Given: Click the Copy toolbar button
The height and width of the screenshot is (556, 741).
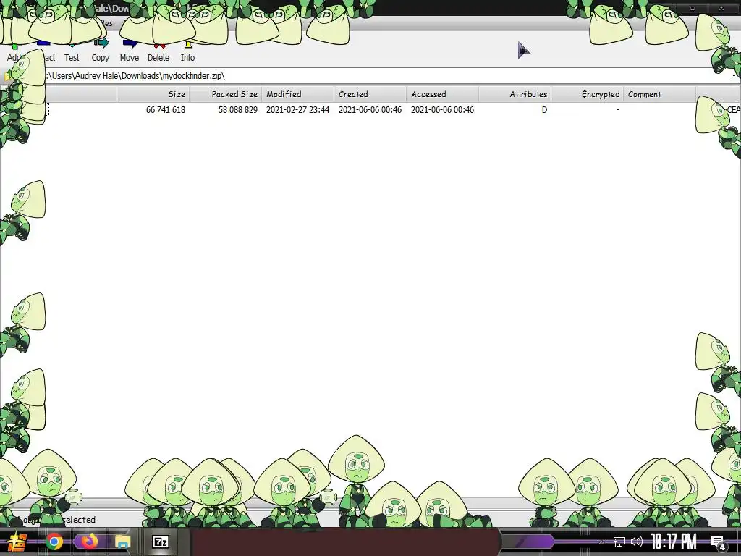Looking at the screenshot, I should [100, 51].
